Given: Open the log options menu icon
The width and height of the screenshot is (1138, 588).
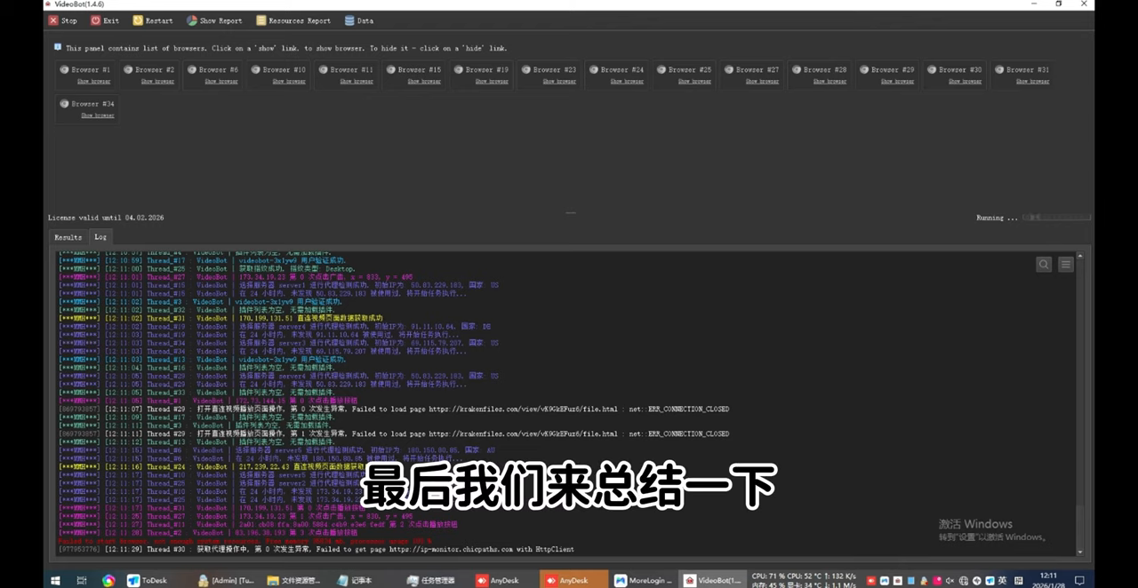Looking at the screenshot, I should (x=1065, y=264).
